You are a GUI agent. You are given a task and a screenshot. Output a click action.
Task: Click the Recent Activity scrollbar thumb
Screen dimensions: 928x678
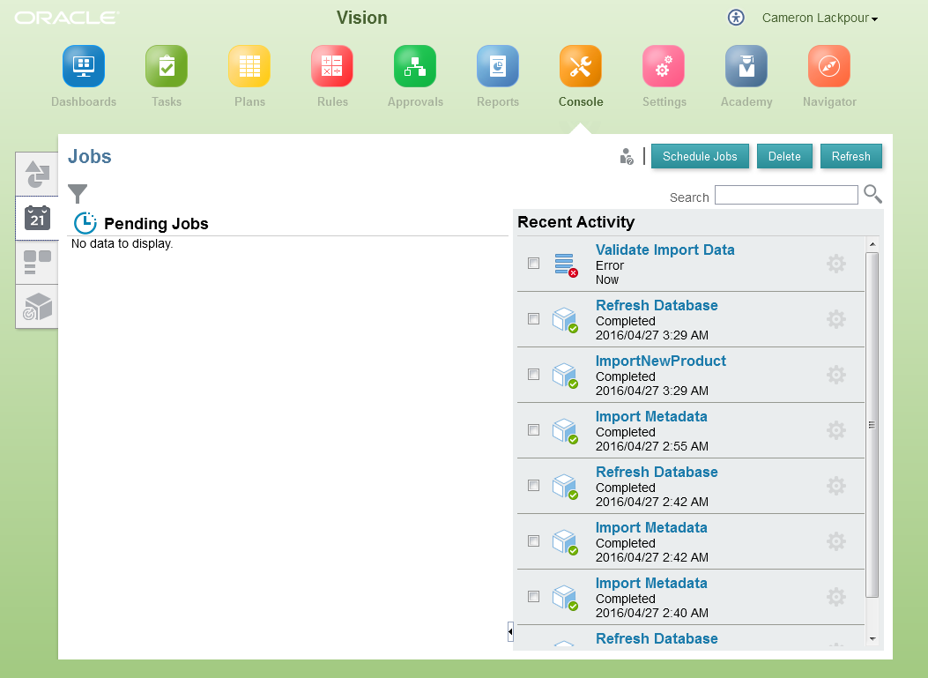tap(872, 425)
